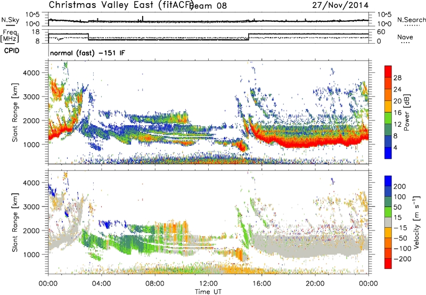This screenshot has width=426, height=295.
Task: Pick the gray -15 to 15 Velocity segment
Action: 388,223
